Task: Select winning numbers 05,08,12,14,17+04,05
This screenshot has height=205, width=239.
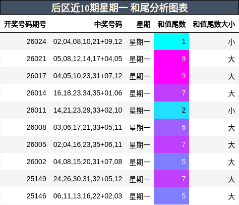Action: pyautogui.click(x=88, y=59)
